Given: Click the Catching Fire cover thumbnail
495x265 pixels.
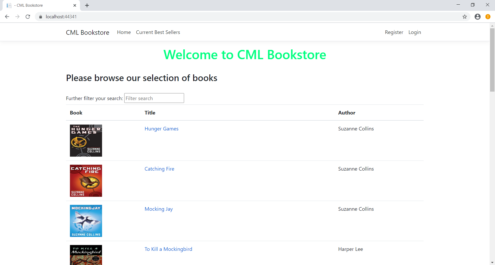Looking at the screenshot, I should (86, 181).
